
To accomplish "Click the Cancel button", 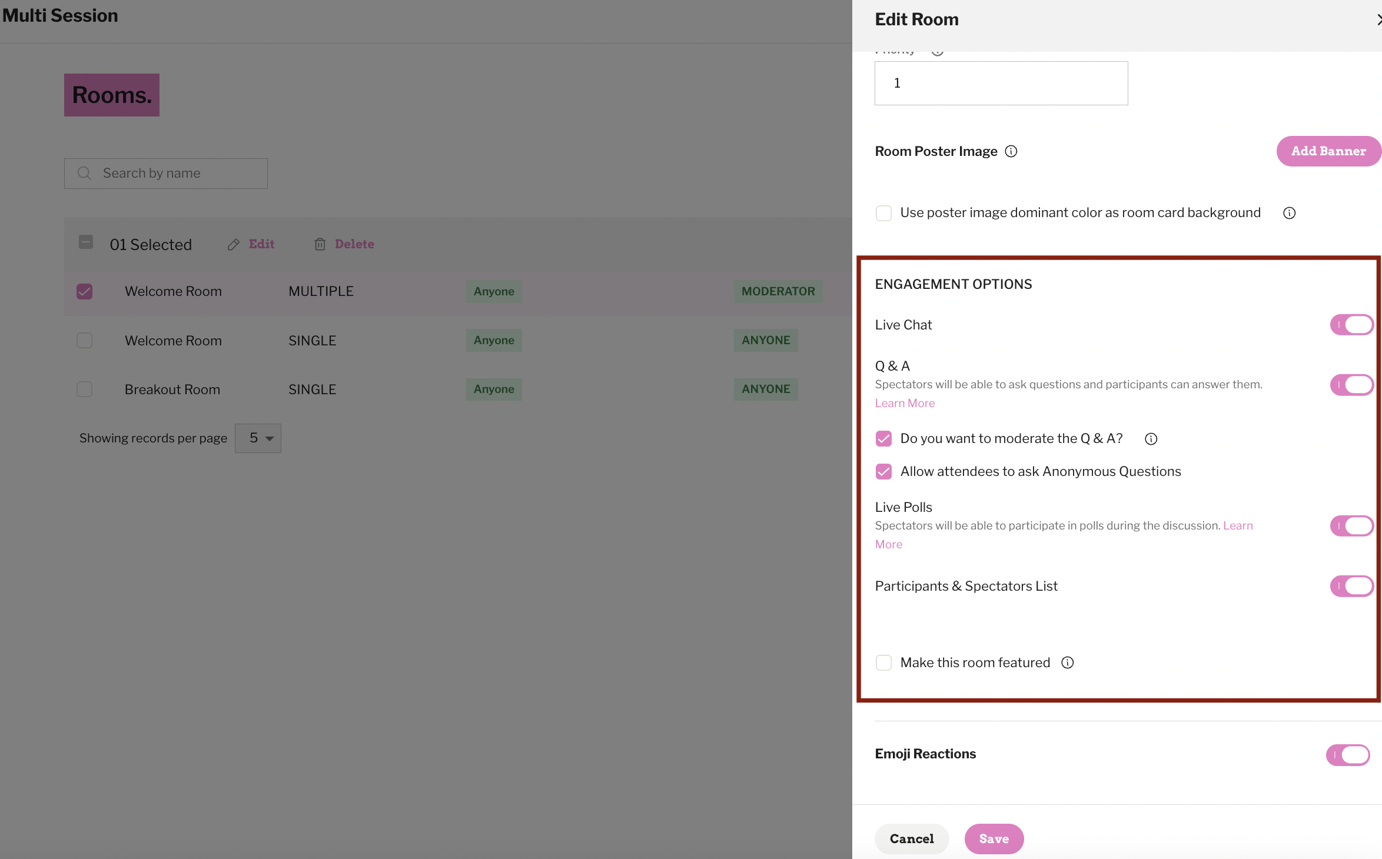I will tap(912, 839).
